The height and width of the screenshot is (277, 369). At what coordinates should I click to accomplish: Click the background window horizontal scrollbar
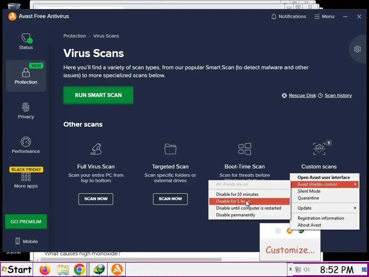point(131,260)
